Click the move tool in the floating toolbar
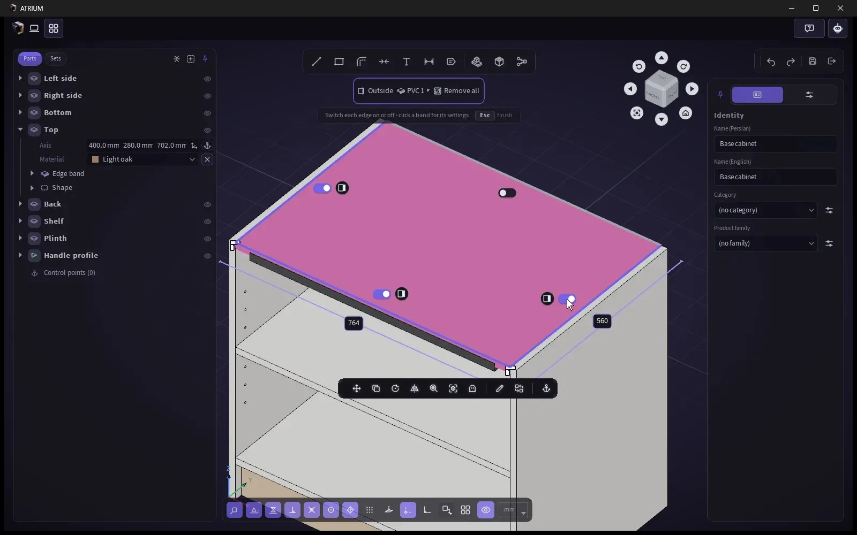Viewport: 857px width, 535px height. pyautogui.click(x=357, y=388)
